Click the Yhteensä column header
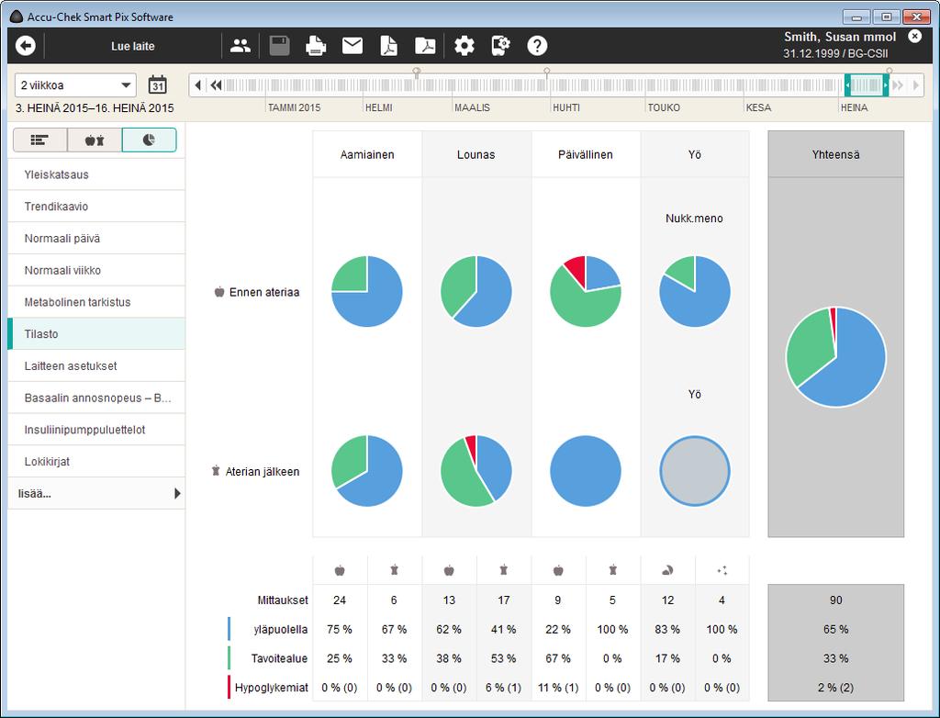 [x=835, y=155]
